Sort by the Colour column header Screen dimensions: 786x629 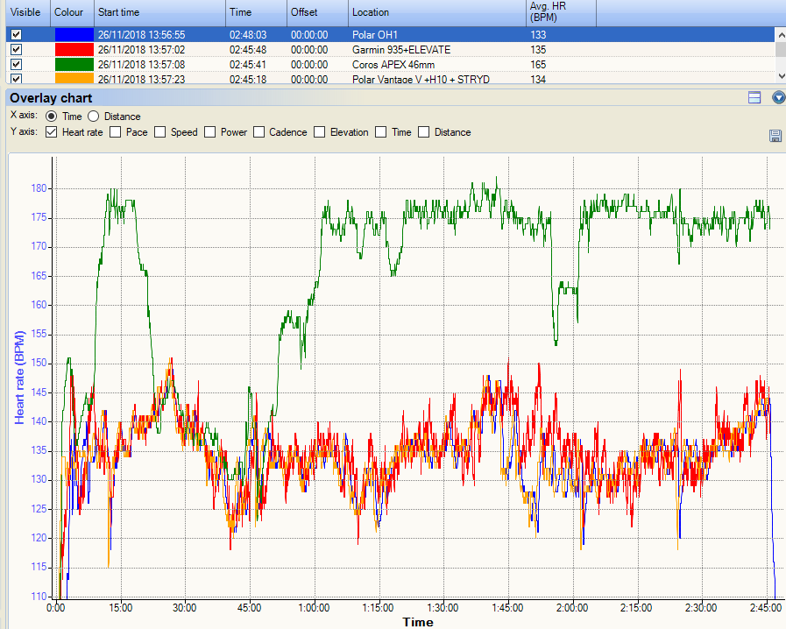72,12
